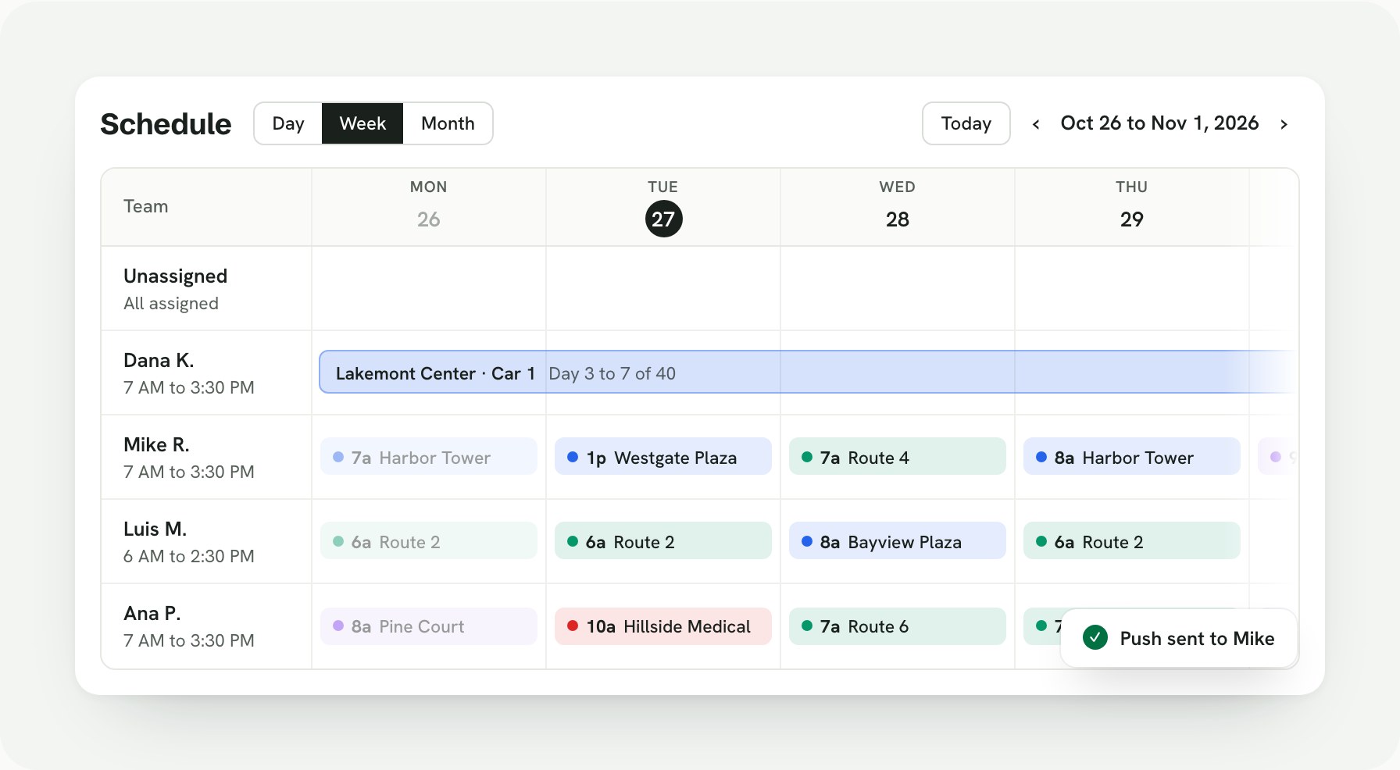
Task: Open the 8a Pine Court job
Action: click(429, 626)
